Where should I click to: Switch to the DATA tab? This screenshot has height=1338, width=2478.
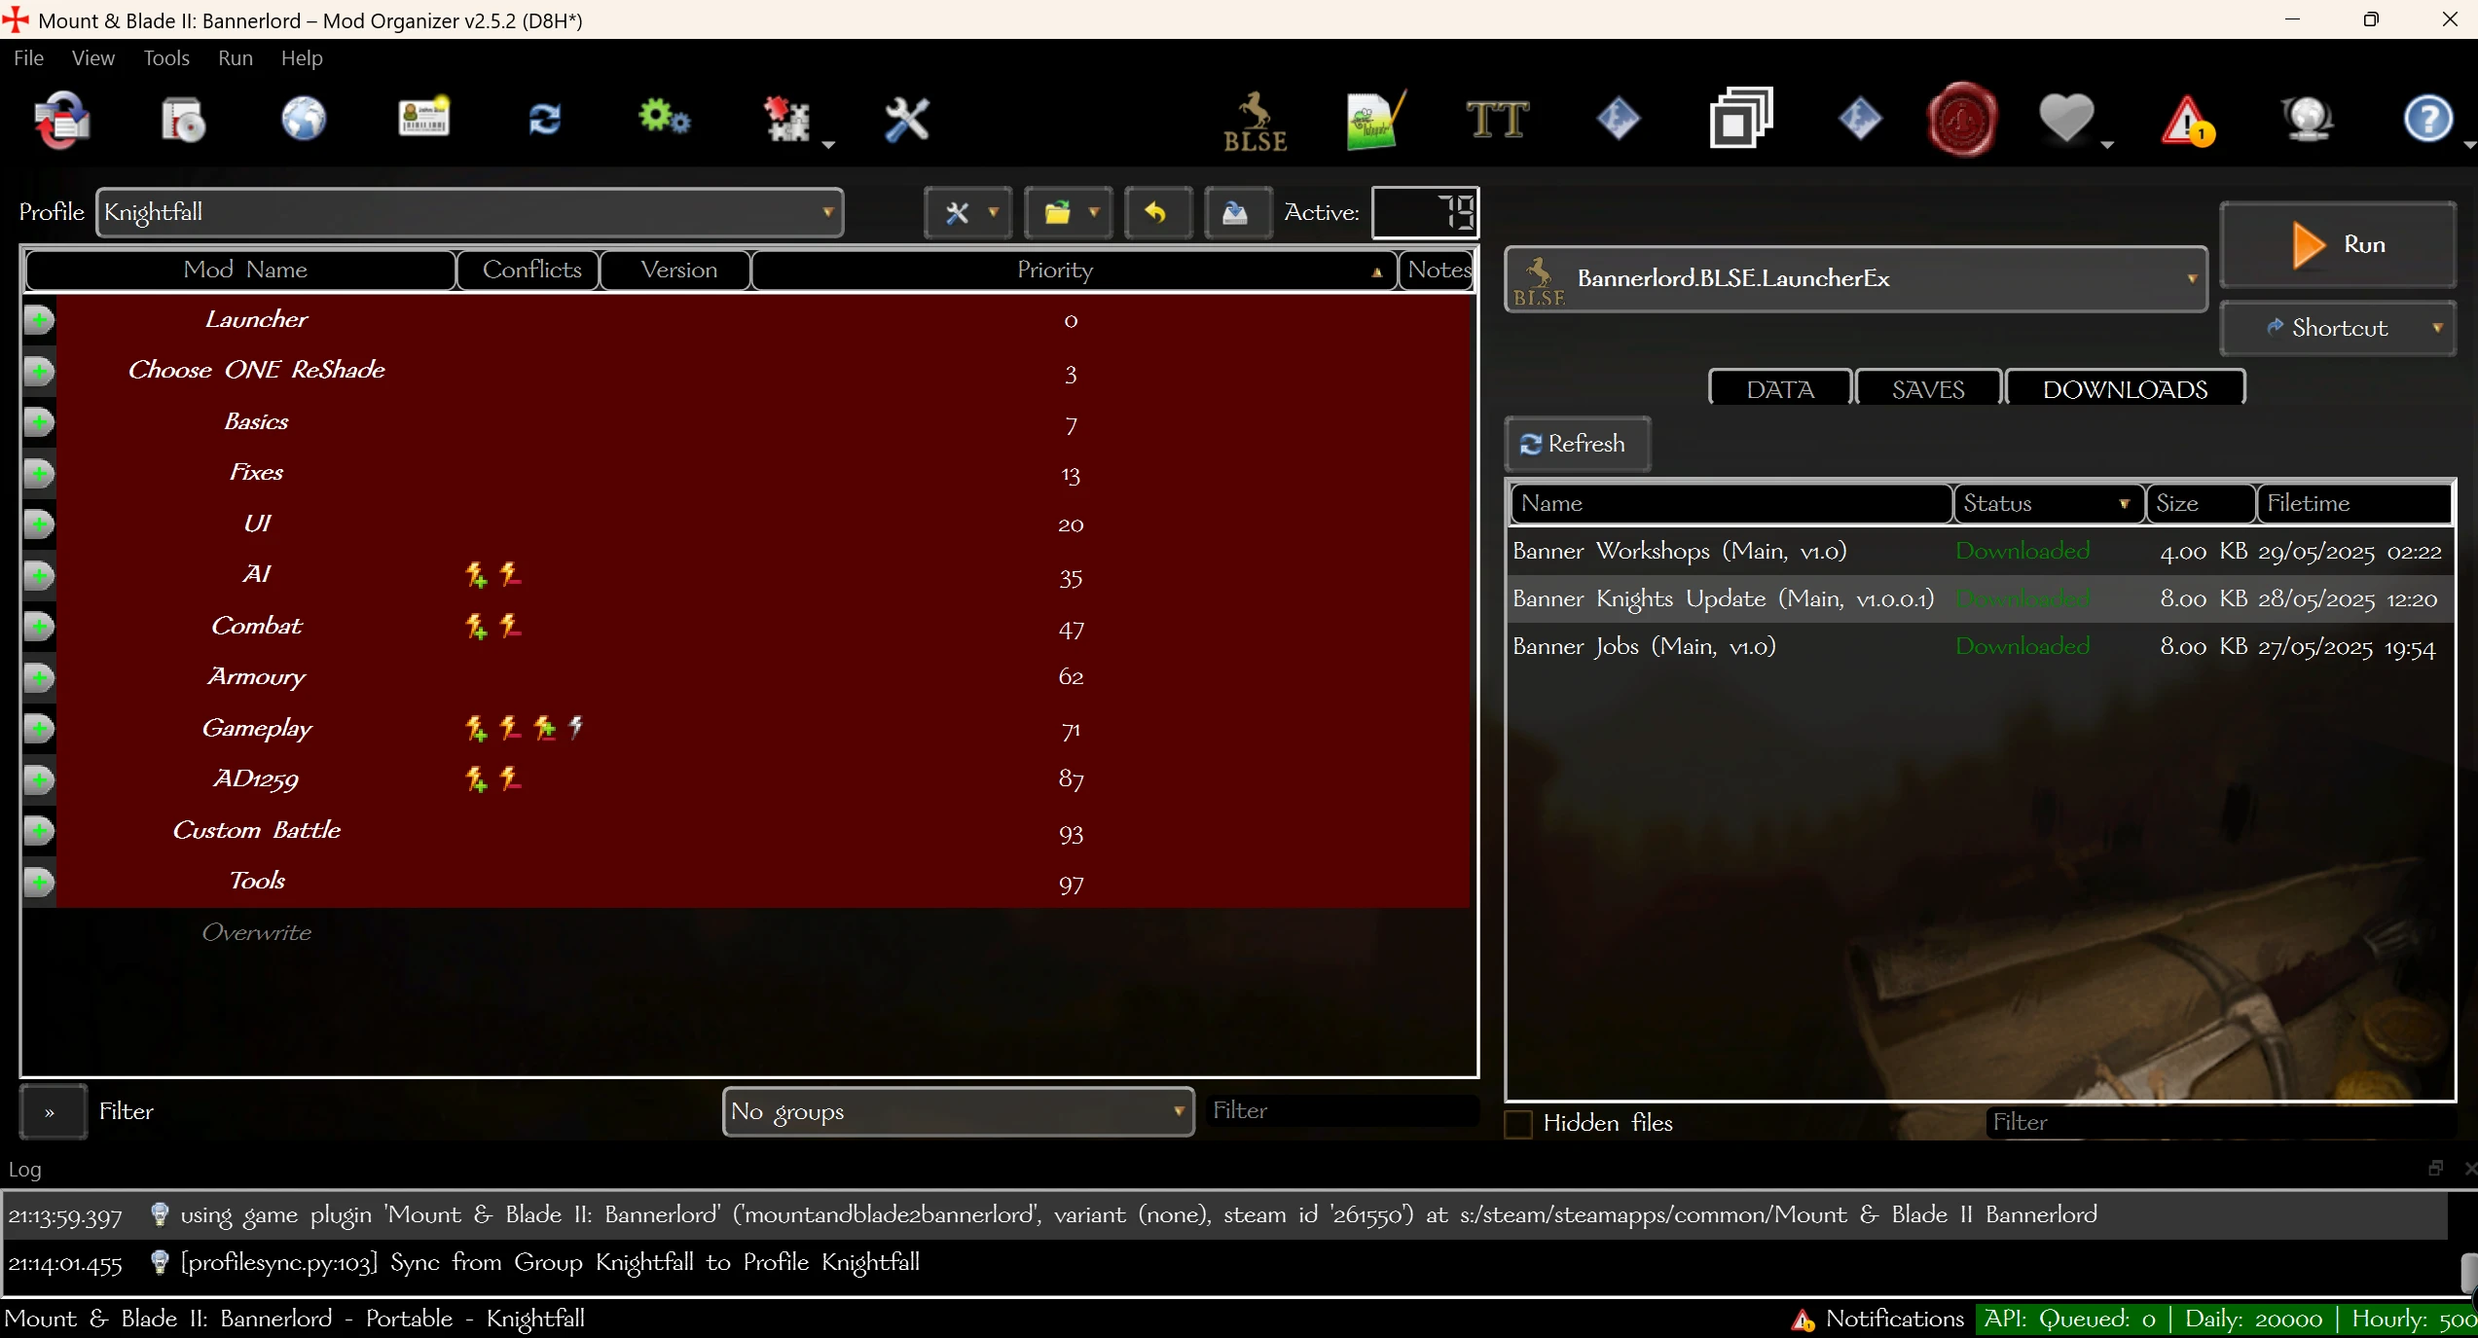[x=1780, y=389]
